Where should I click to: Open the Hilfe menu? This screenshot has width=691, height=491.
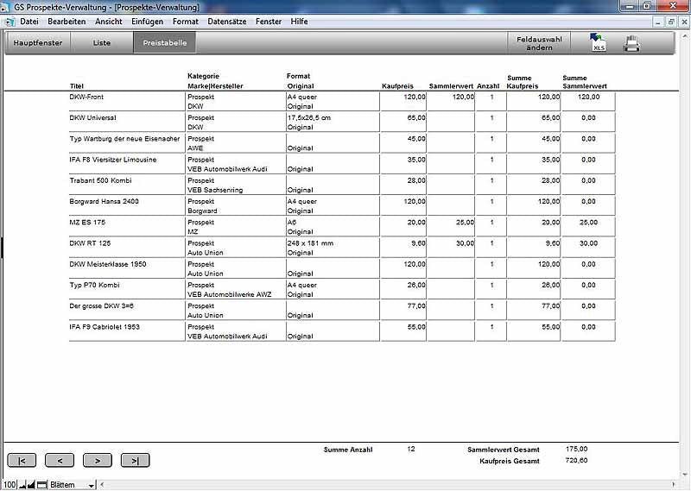(299, 21)
